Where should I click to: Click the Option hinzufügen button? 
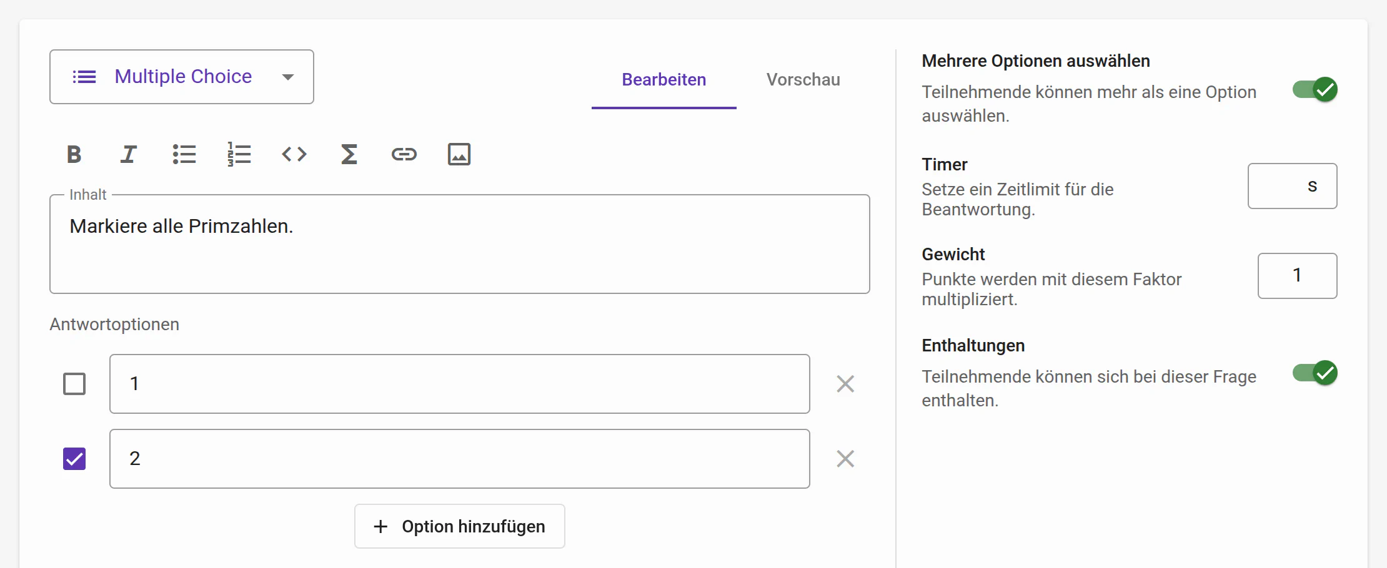(x=460, y=526)
